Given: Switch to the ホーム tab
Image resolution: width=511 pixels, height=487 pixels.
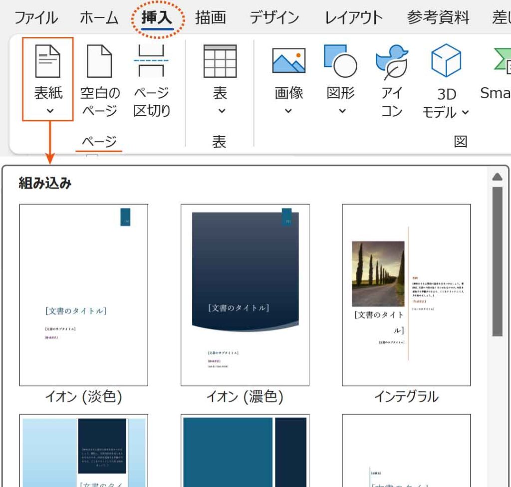Looking at the screenshot, I should coord(99,18).
